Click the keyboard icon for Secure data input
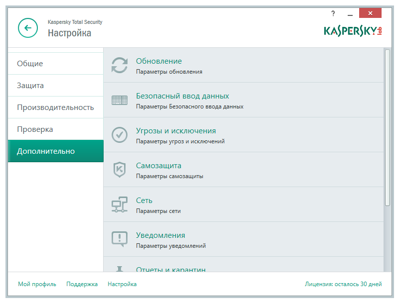399x306 pixels. click(120, 100)
